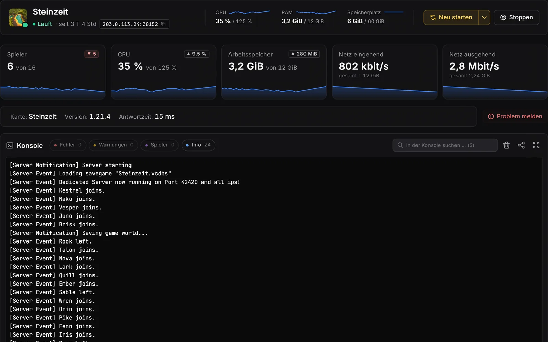Open the Netz eingehend card

[x=385, y=72]
